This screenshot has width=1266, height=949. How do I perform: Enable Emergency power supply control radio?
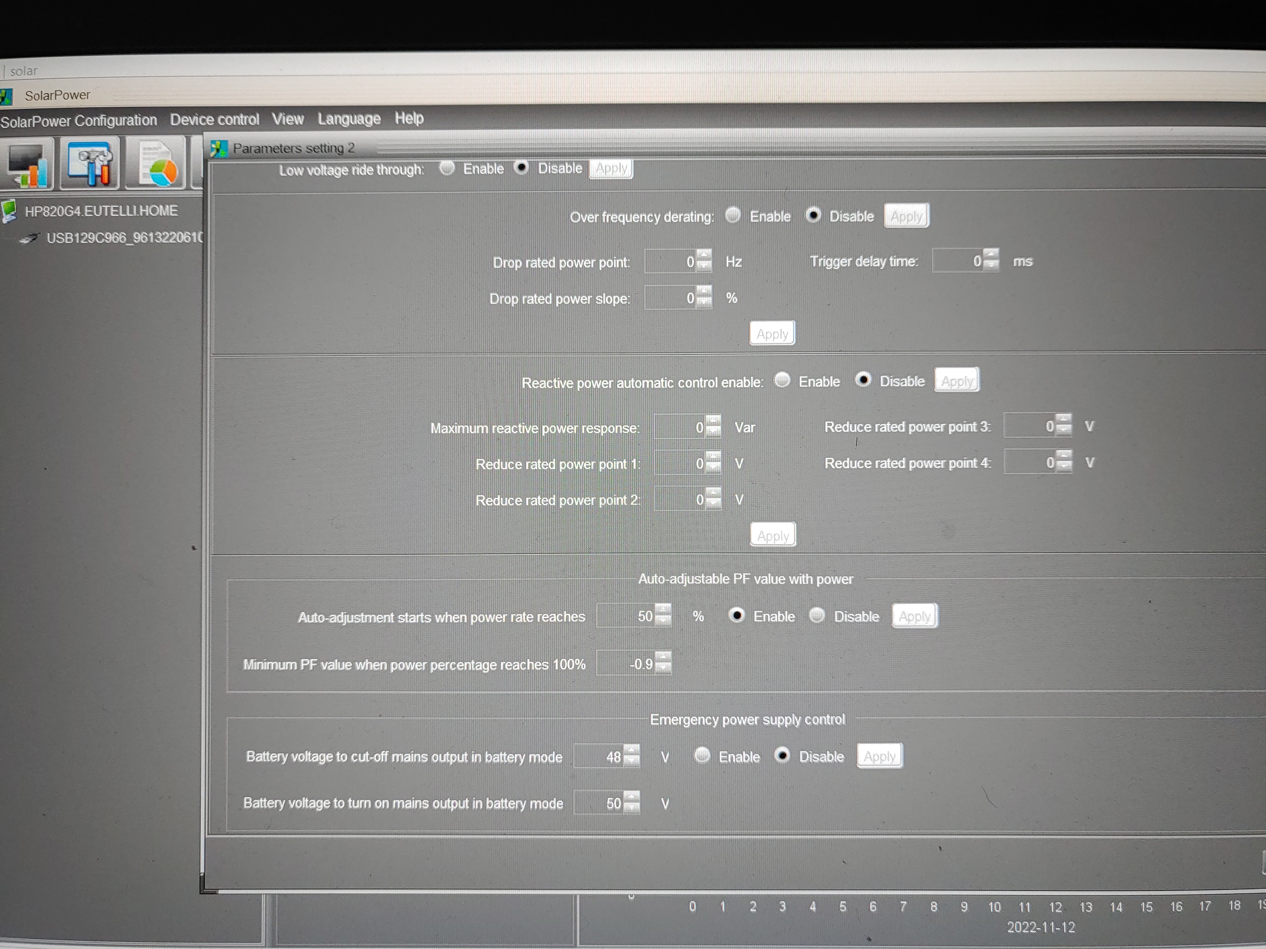click(x=702, y=756)
